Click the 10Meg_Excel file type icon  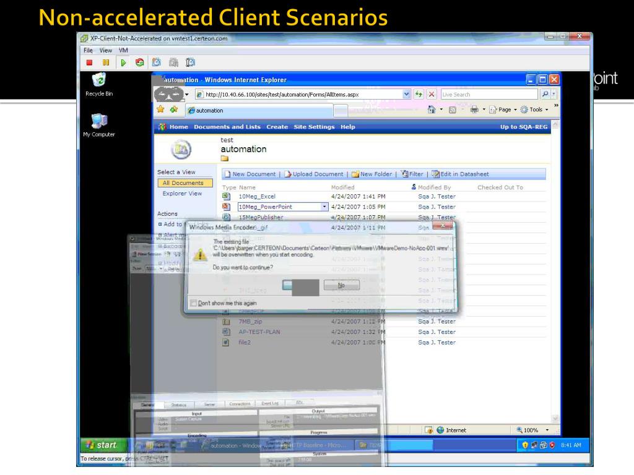(x=227, y=196)
